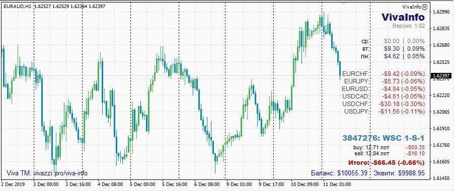454x191 pixels.
Task: Click the 5 Dec 00:00 time marker
Action: click(x=142, y=184)
